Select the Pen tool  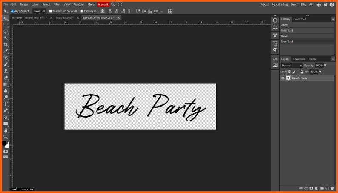(6, 111)
